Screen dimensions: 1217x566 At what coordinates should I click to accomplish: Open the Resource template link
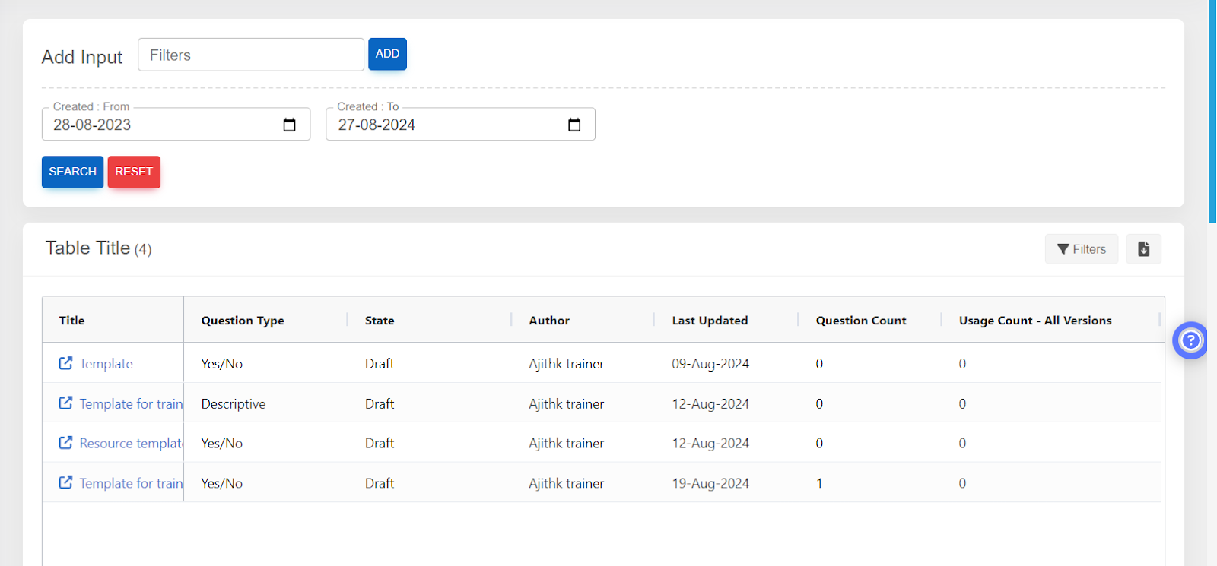point(132,444)
